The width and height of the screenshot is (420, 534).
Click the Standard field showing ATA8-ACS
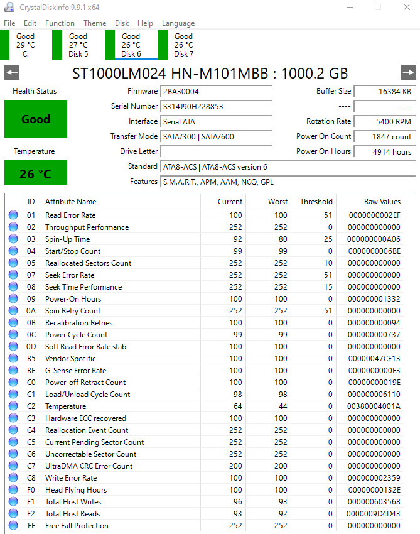[x=288, y=167]
